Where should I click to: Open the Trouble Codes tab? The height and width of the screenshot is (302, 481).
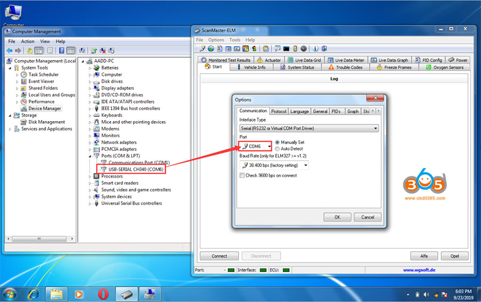[x=346, y=67]
